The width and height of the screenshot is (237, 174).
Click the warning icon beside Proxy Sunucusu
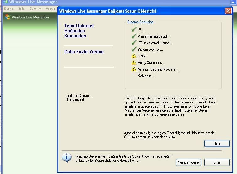(x=134, y=62)
